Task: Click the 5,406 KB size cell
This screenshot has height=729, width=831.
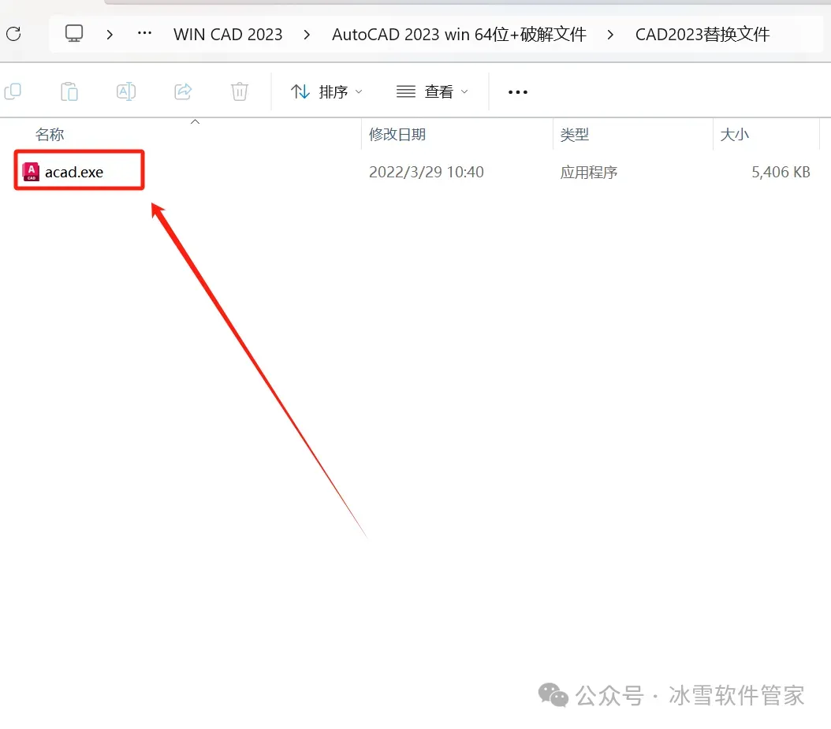Action: (x=781, y=172)
